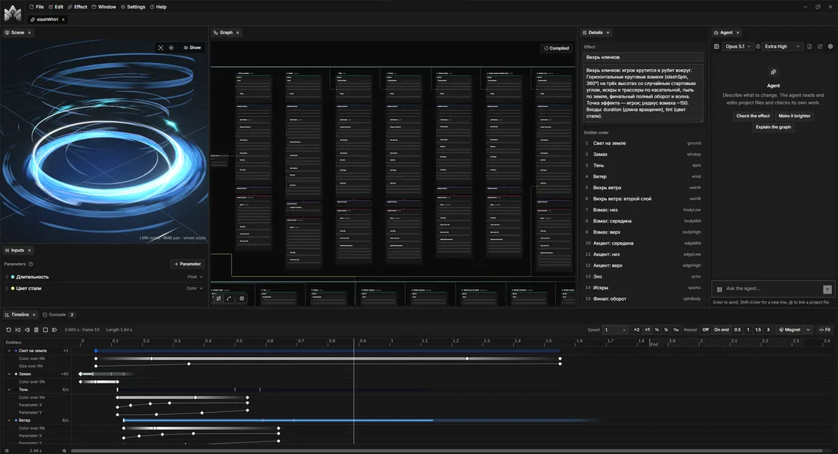The width and height of the screenshot is (838, 454).
Task: Click the compose new chat icon
Action: click(820, 46)
